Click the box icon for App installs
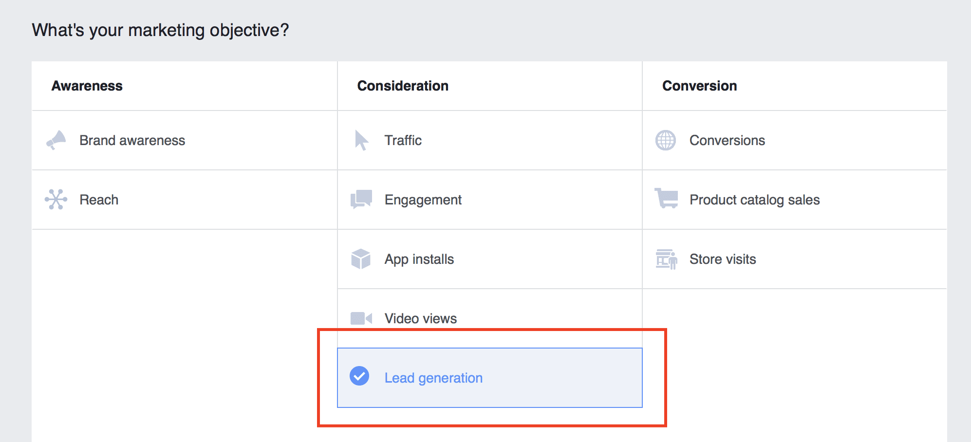Image resolution: width=971 pixels, height=442 pixels. point(361,259)
